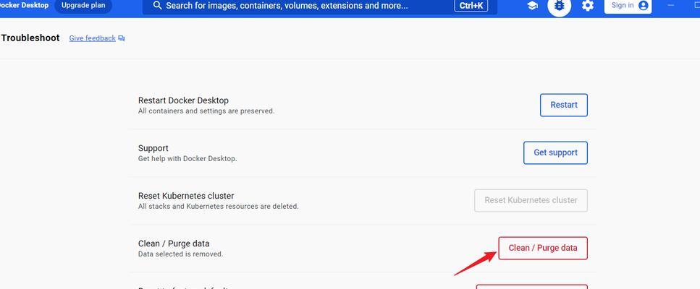Click 'Data selected is removed.' text

(x=180, y=254)
